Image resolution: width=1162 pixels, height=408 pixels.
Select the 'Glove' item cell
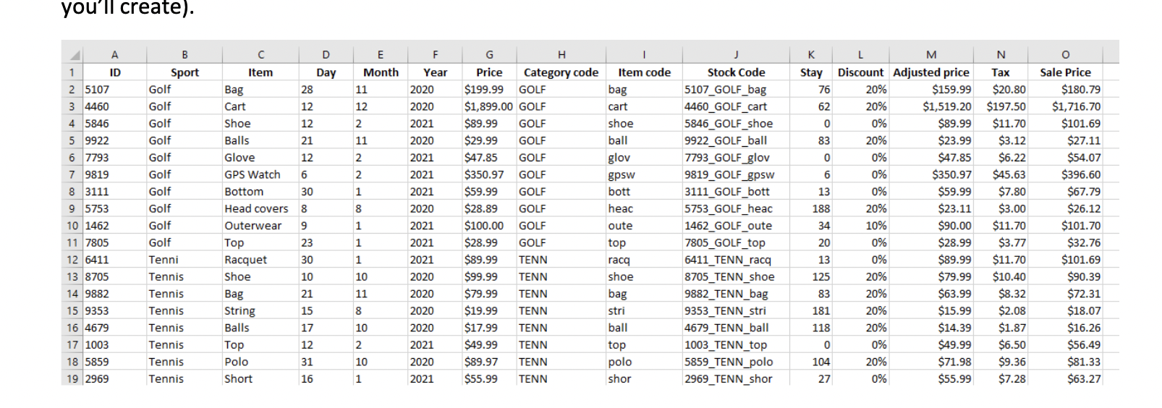tap(260, 158)
